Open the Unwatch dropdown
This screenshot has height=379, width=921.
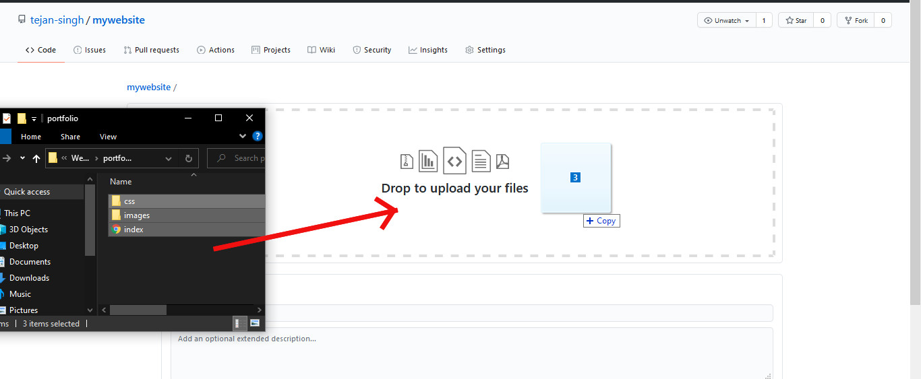(727, 21)
